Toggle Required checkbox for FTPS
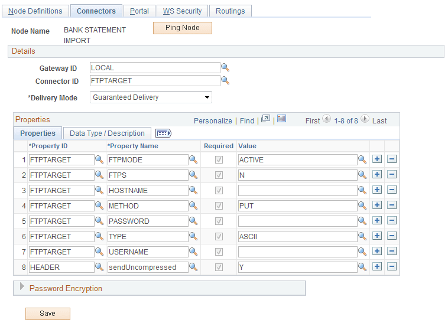The width and height of the screenshot is (448, 323). pos(219,175)
